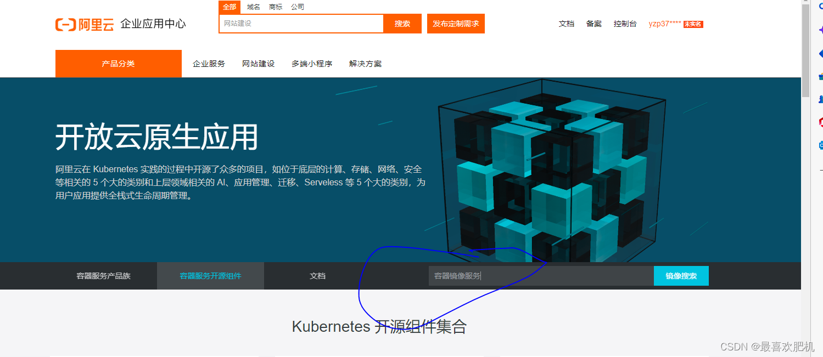The height and width of the screenshot is (357, 823).
Task: Click the 发布定制需求 button
Action: point(456,24)
